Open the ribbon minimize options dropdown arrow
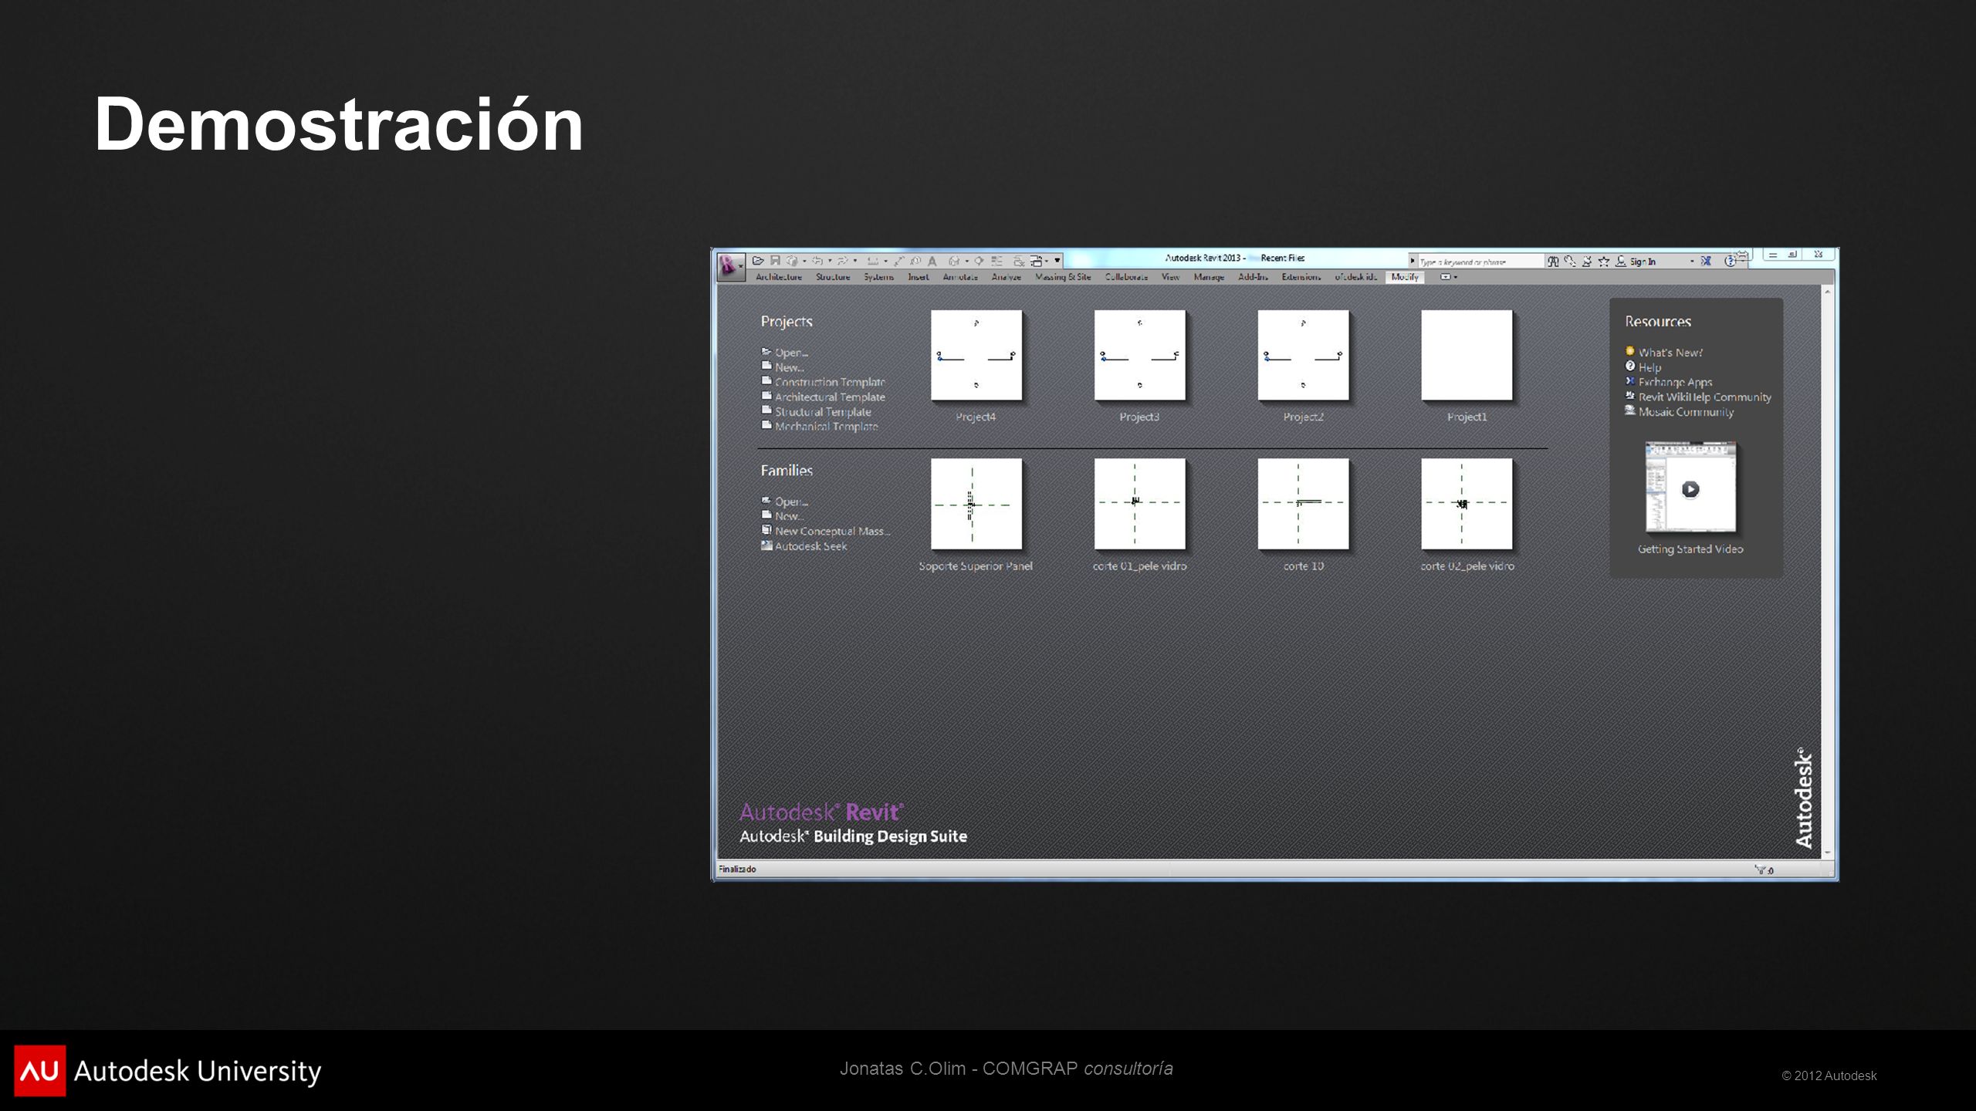 1456,277
